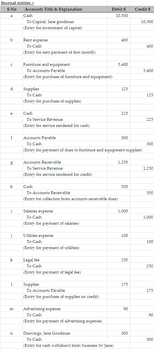Select the debit value 125
This screenshot has height=349, width=154.
[125, 89]
